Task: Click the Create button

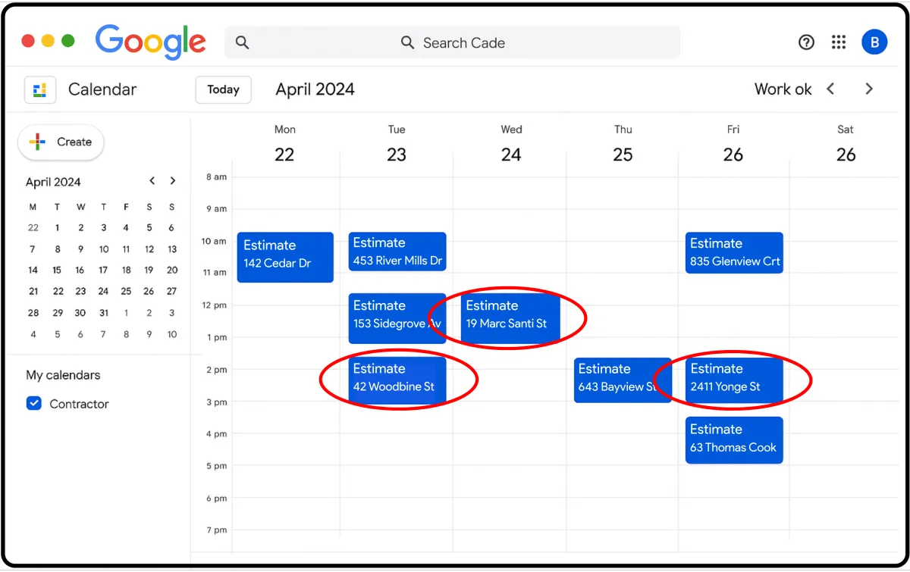Action: 61,142
